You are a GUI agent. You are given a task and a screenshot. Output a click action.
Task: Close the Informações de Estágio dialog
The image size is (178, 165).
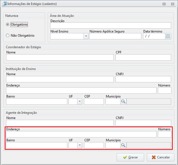tap(172, 4)
